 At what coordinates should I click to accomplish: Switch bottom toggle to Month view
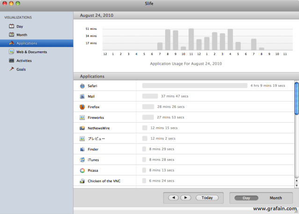276,198
